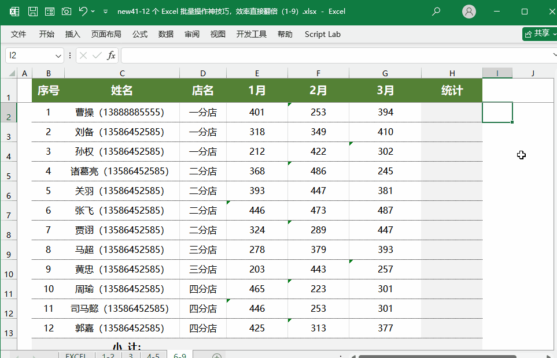Click the 姓名 header cell
The image size is (557, 358).
tap(122, 91)
